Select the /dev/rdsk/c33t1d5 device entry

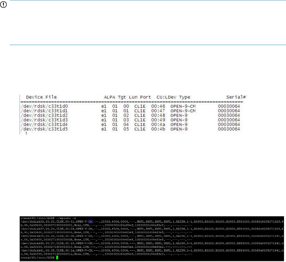39,129
